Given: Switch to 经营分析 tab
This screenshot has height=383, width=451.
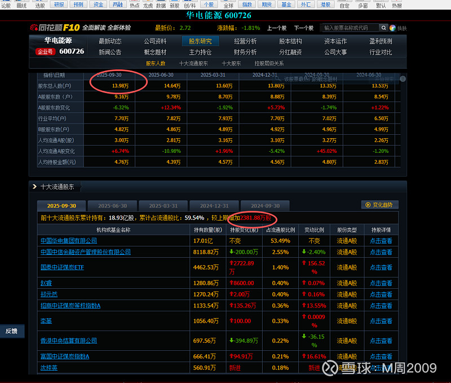Looking at the screenshot, I should [245, 41].
